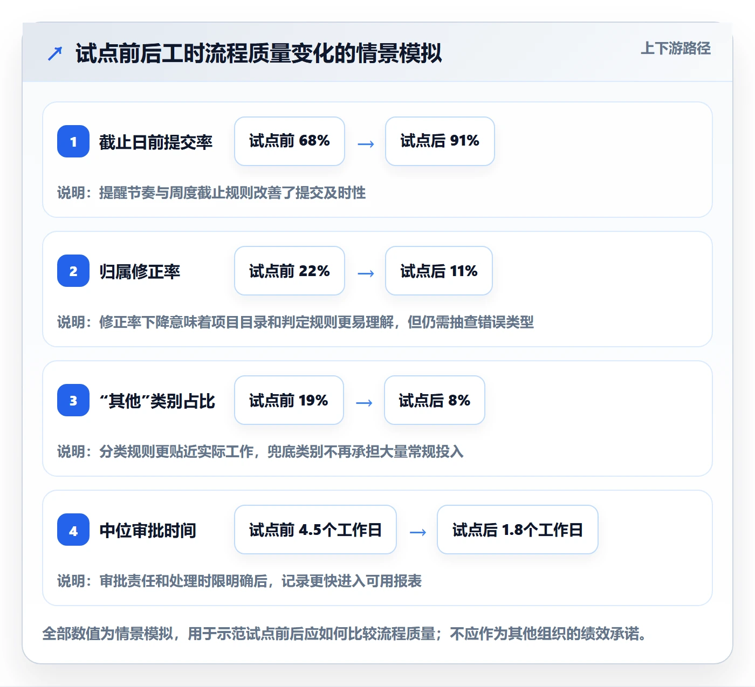Select the 中位审批时间 metric title
The height and width of the screenshot is (687, 755).
pyautogui.click(x=148, y=530)
